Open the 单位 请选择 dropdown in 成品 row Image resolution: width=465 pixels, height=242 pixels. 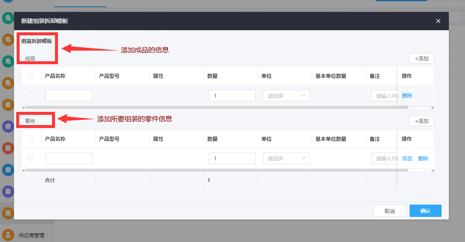click(x=286, y=96)
